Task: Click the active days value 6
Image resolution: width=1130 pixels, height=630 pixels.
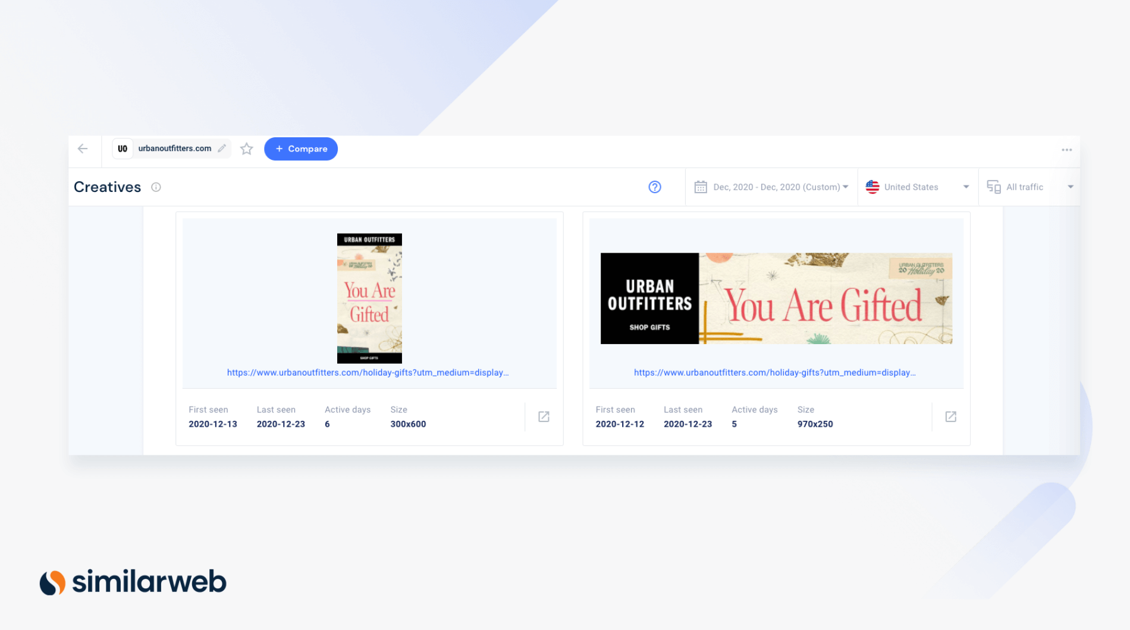Action: (x=327, y=424)
